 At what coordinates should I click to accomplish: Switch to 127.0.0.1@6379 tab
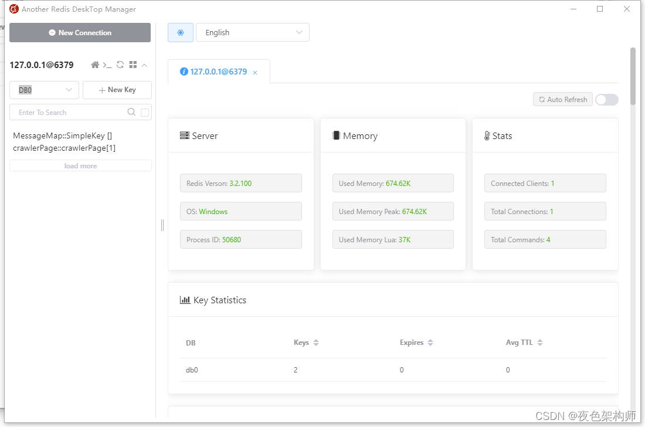219,72
